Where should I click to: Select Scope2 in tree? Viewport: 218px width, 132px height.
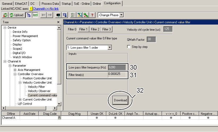pos(18,49)
